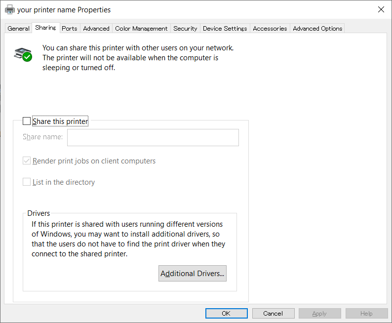This screenshot has height=323, width=392.
Task: Check the List in the directory option
Action: pos(27,182)
